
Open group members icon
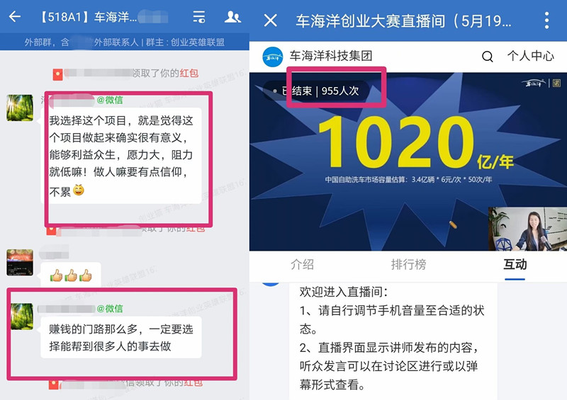[x=232, y=16]
